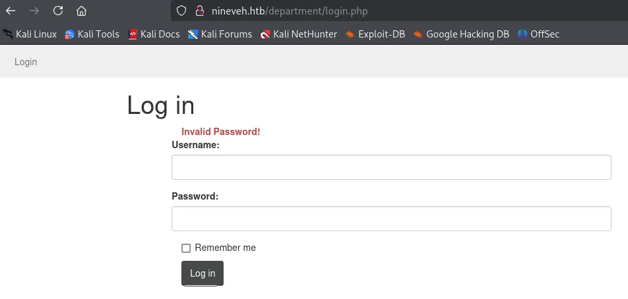628x299 pixels.
Task: Open the Kali Tools bookmark
Action: point(92,34)
